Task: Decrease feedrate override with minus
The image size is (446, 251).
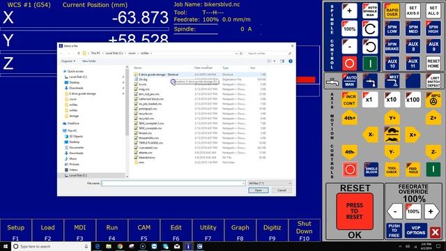Action: click(x=395, y=211)
